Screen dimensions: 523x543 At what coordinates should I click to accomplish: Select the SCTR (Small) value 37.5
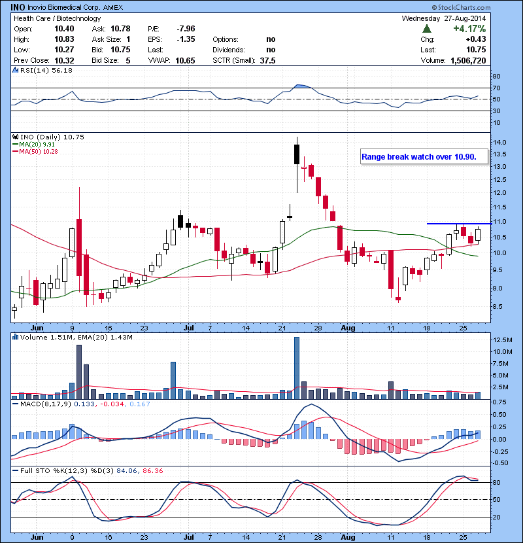(268, 60)
